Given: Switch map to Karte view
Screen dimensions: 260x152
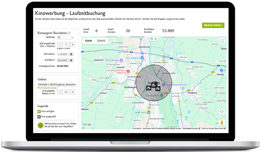Looking at the screenshot, I should pyautogui.click(x=88, y=41).
